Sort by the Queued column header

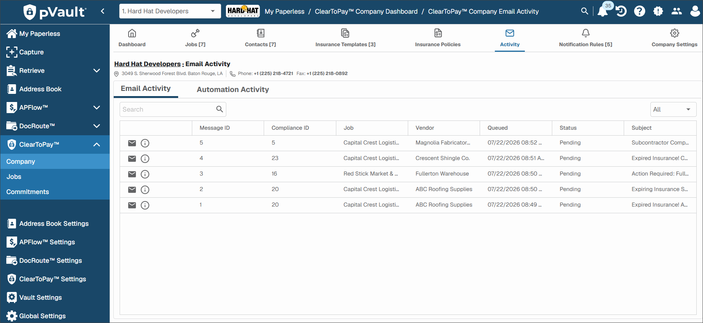click(516, 128)
